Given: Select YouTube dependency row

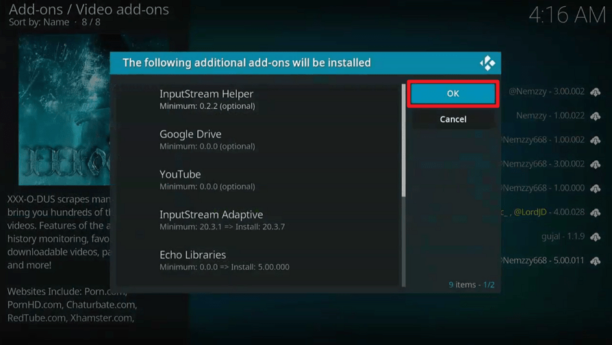Looking at the screenshot, I should (x=257, y=180).
